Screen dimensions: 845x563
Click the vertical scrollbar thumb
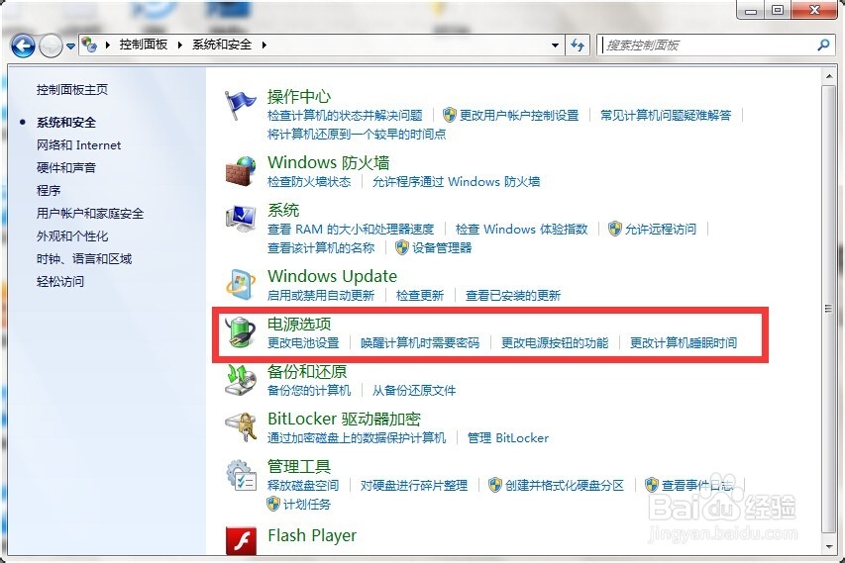(829, 309)
